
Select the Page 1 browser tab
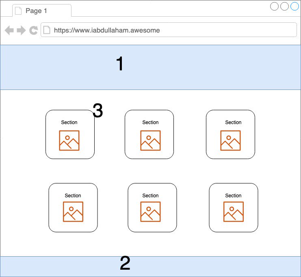click(42, 11)
